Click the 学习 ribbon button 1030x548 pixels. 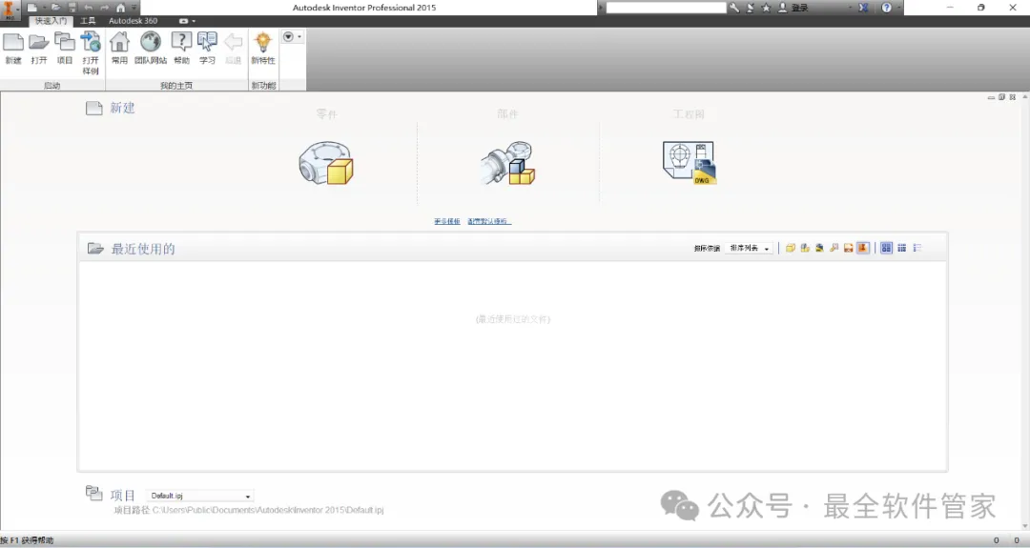[x=208, y=49]
